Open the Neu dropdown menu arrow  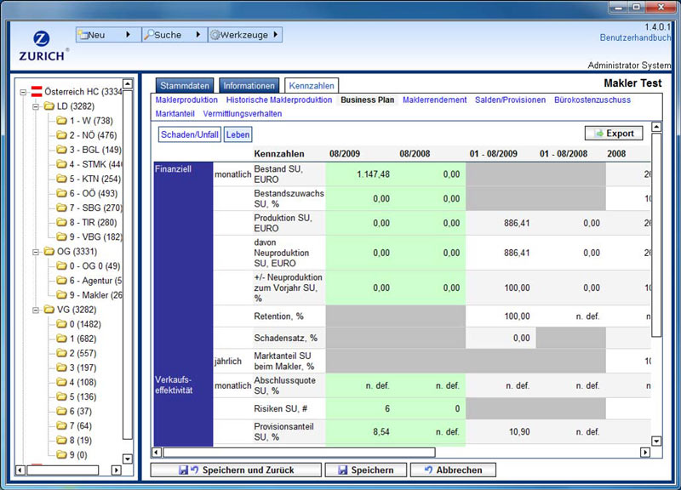point(128,35)
